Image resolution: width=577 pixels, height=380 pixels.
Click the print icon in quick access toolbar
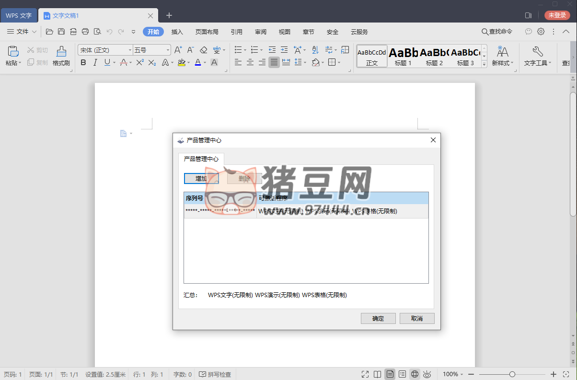[85, 32]
